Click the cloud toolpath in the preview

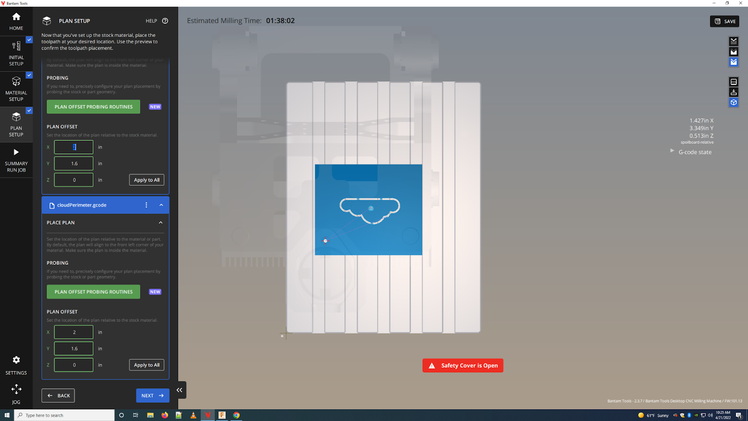coord(369,211)
